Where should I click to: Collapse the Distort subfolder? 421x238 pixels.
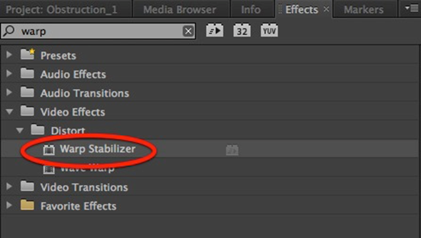coord(19,130)
